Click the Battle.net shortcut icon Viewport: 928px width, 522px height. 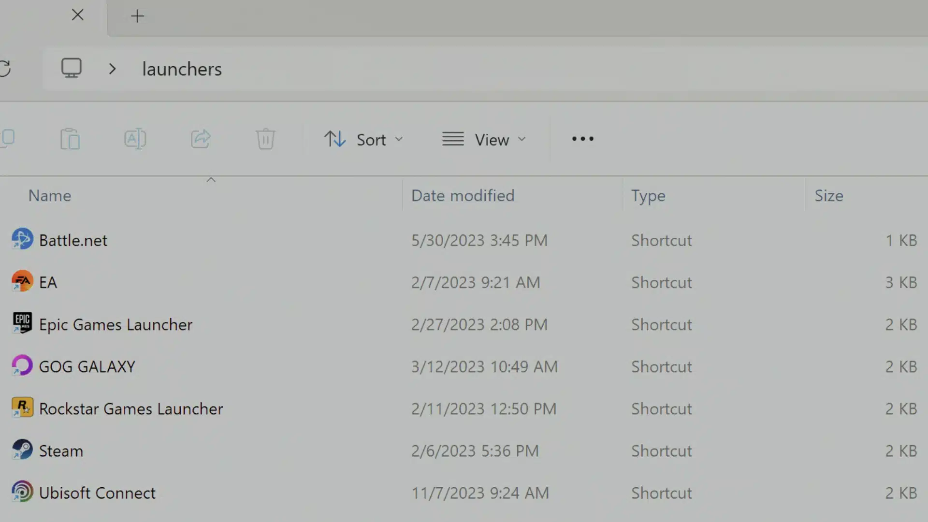pyautogui.click(x=22, y=240)
